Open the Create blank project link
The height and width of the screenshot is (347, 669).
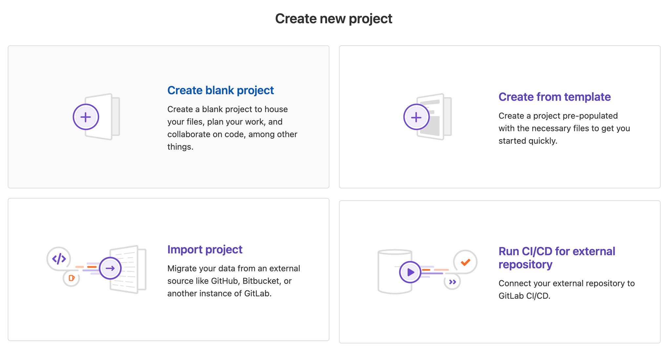click(x=220, y=90)
